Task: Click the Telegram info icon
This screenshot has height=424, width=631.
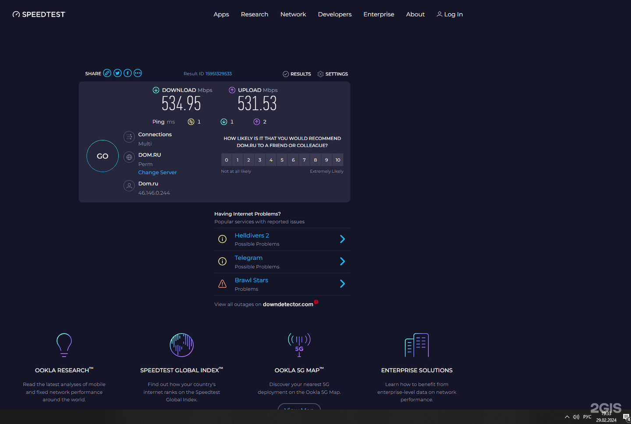Action: pos(223,261)
